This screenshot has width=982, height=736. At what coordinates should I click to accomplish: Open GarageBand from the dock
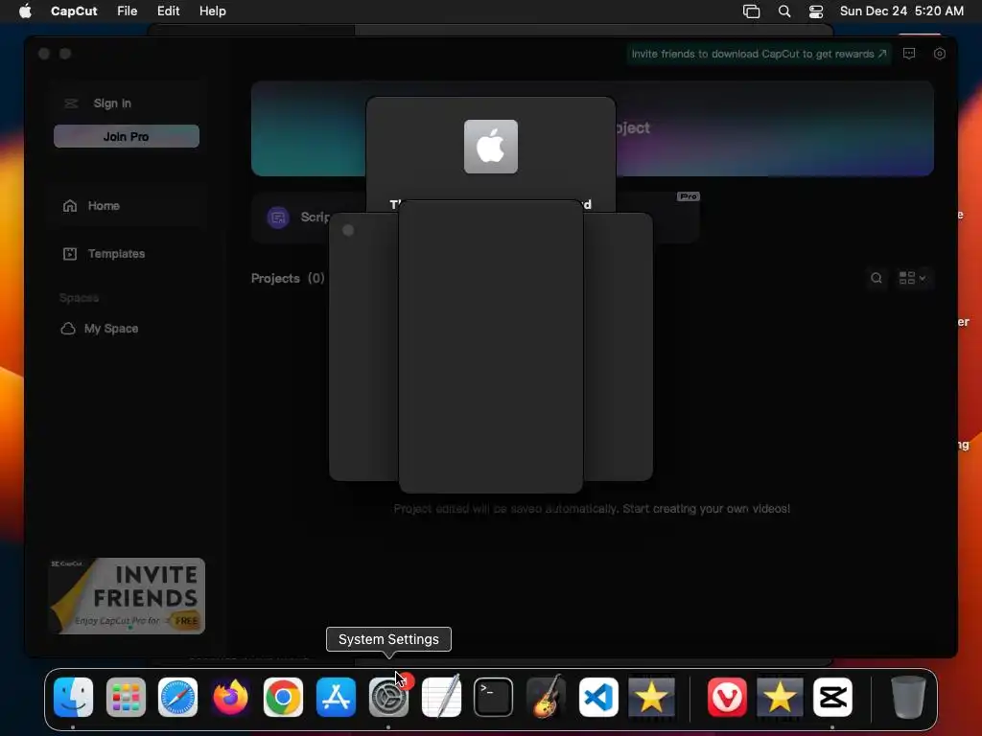pos(546,697)
